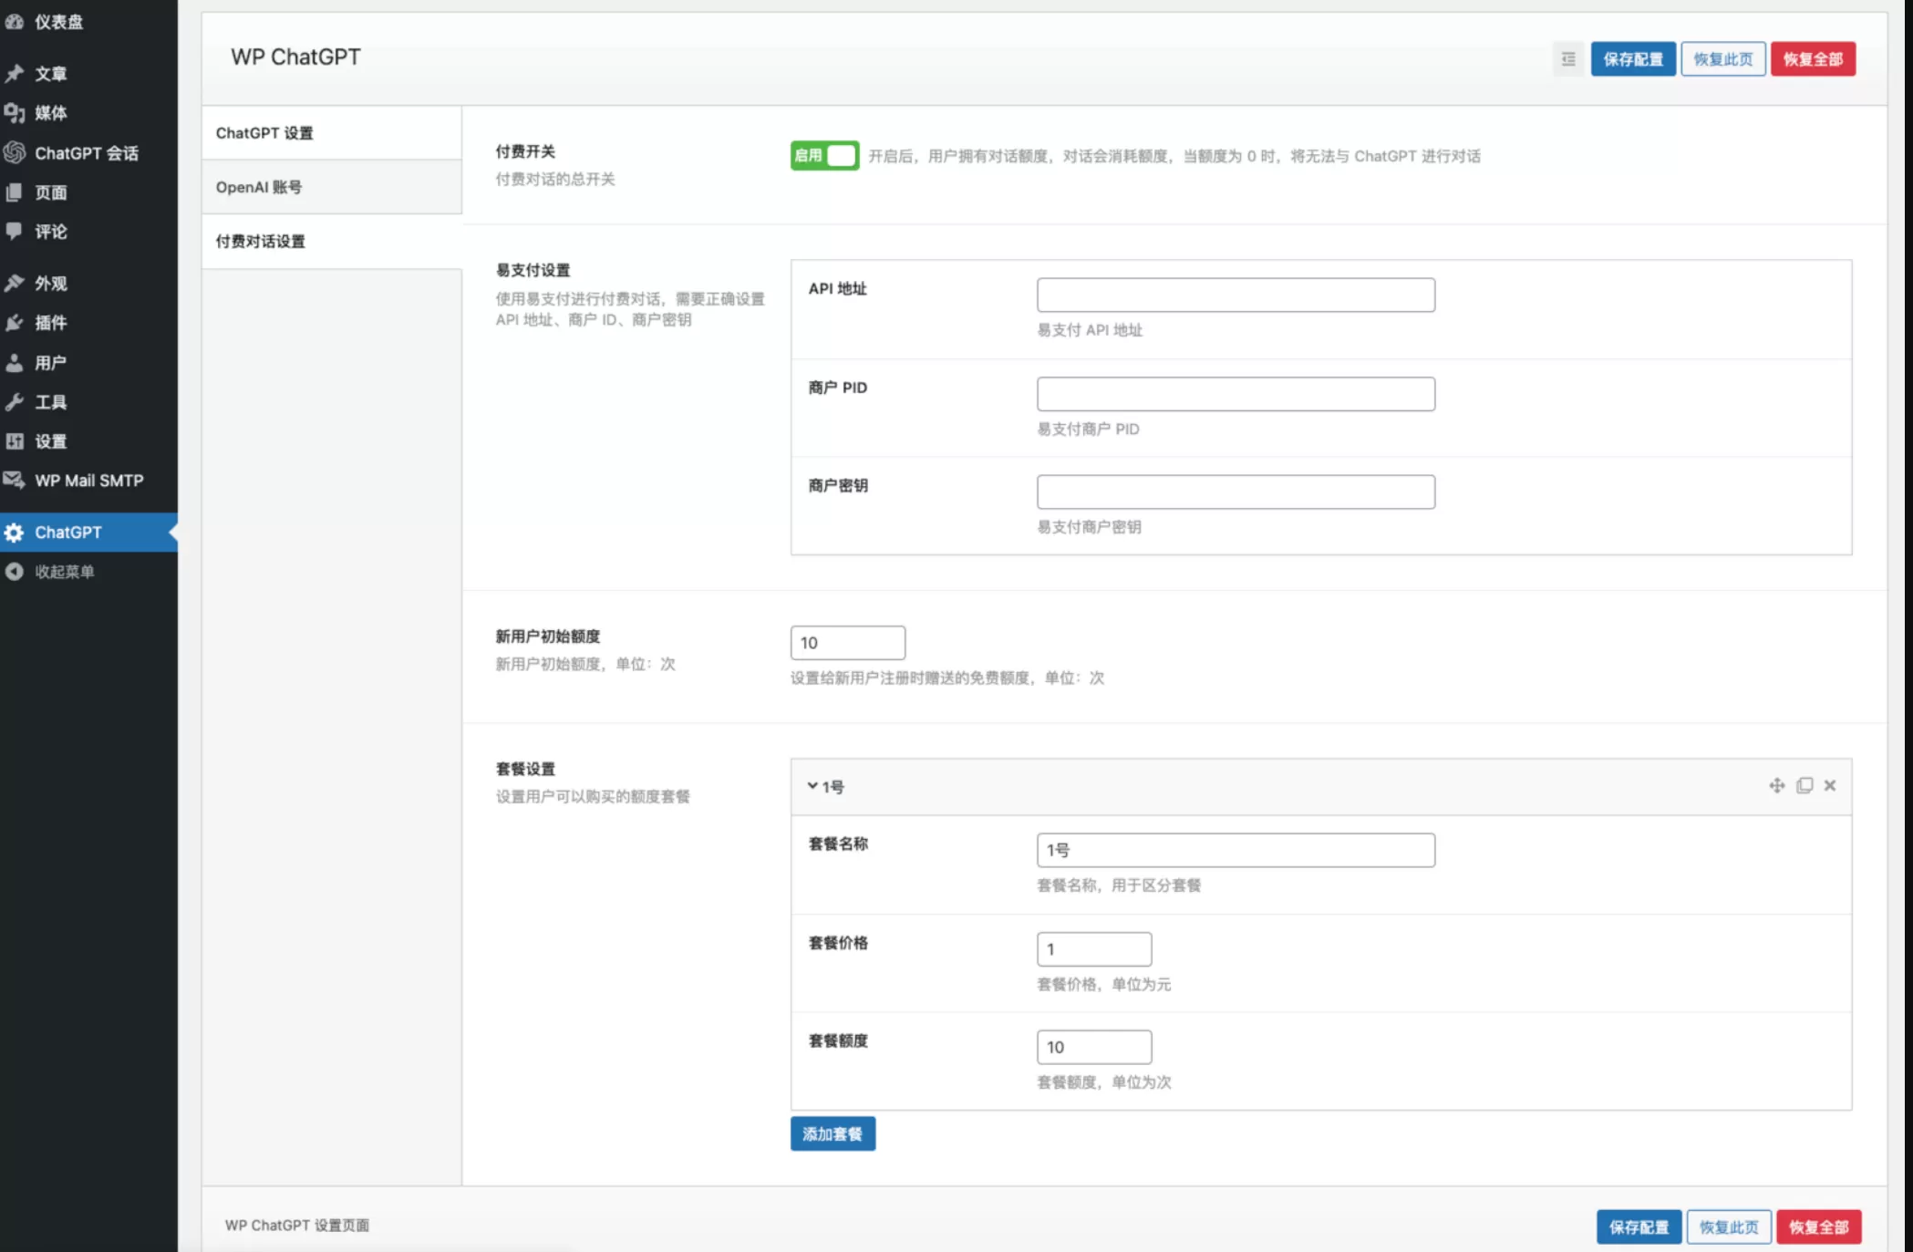Click the expand-all icon beside 保存配置
The width and height of the screenshot is (1913, 1252).
coord(1568,59)
